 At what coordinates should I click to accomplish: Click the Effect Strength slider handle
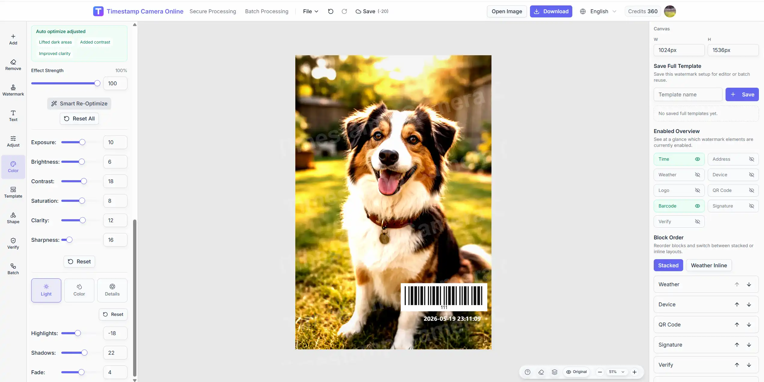(97, 83)
